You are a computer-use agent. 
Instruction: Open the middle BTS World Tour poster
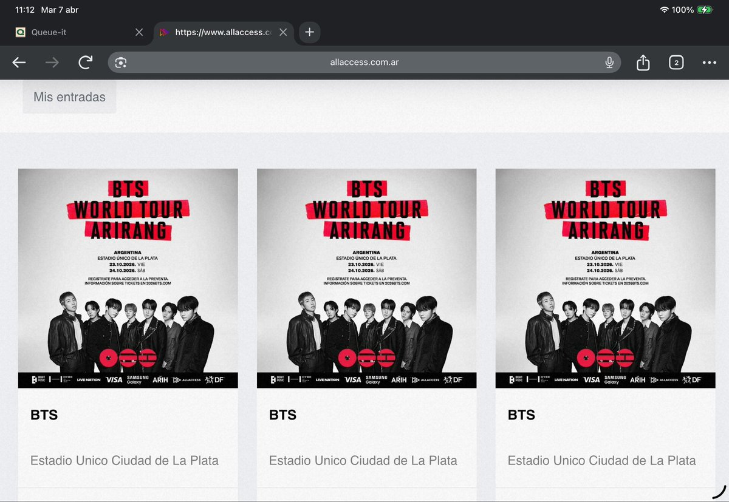[367, 278]
